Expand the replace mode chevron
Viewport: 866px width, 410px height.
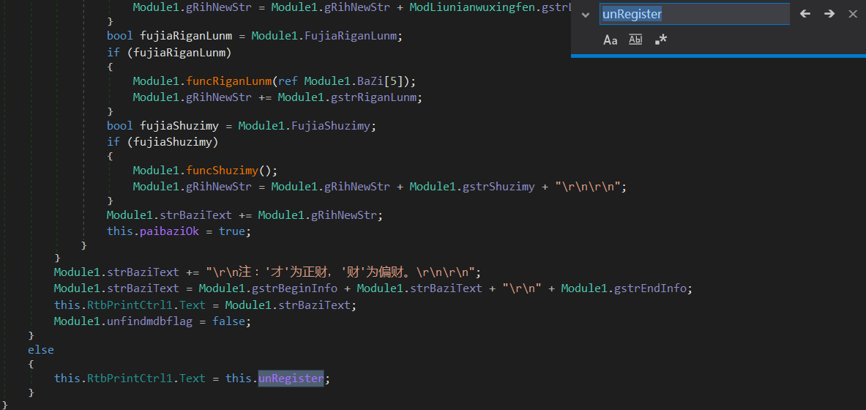click(x=586, y=15)
